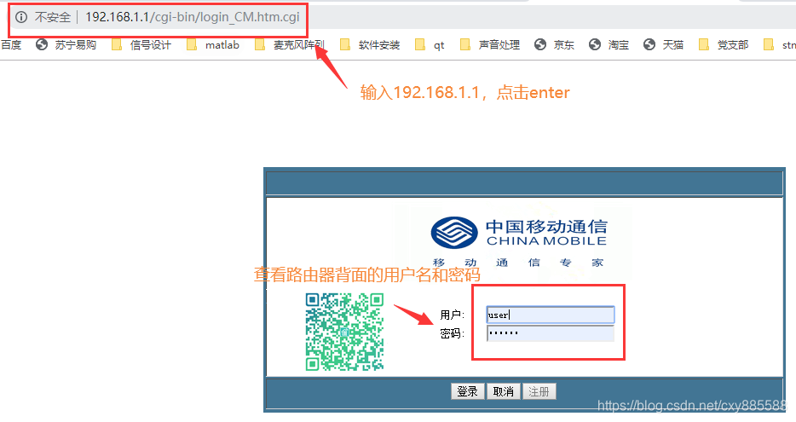Open the 苏宁易购 bookmark
The image size is (796, 422).
pyautogui.click(x=66, y=44)
